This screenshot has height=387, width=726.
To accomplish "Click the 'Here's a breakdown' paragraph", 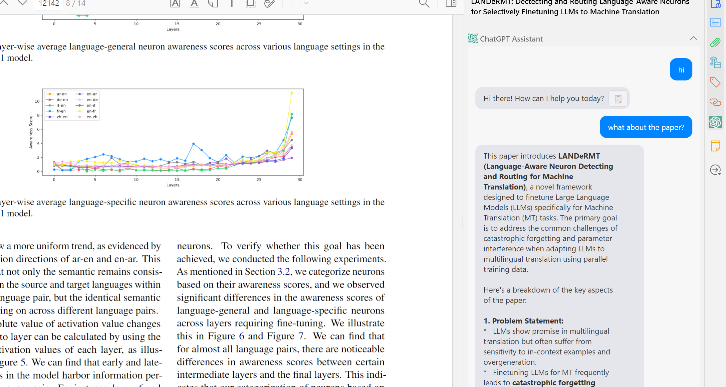I will [548, 295].
